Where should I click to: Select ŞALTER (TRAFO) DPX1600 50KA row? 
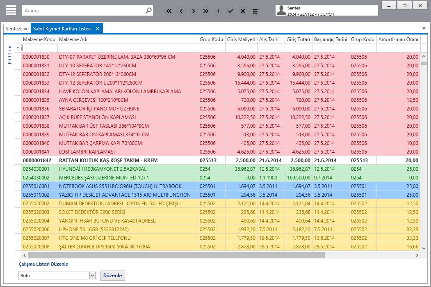click(221, 246)
